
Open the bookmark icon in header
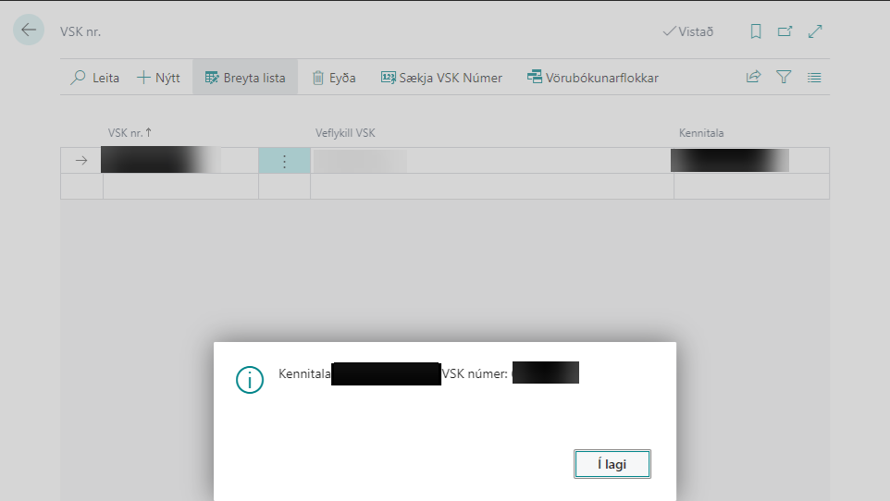click(x=756, y=31)
